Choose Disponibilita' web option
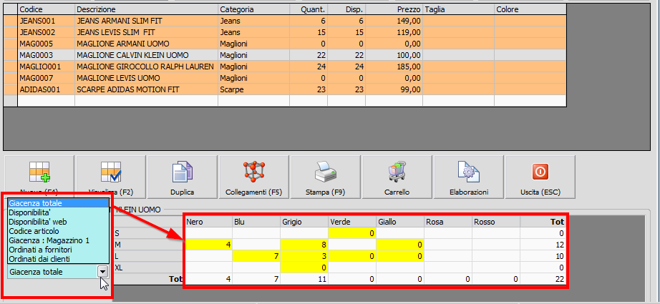This screenshot has height=304, width=660. 58,222
